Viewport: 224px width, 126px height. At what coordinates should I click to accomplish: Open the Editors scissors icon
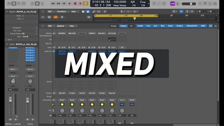point(42,4)
